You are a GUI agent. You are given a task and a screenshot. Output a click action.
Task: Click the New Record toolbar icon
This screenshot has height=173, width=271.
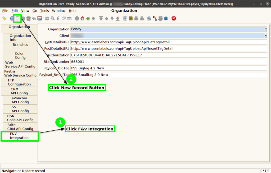pyautogui.click(x=17, y=18)
